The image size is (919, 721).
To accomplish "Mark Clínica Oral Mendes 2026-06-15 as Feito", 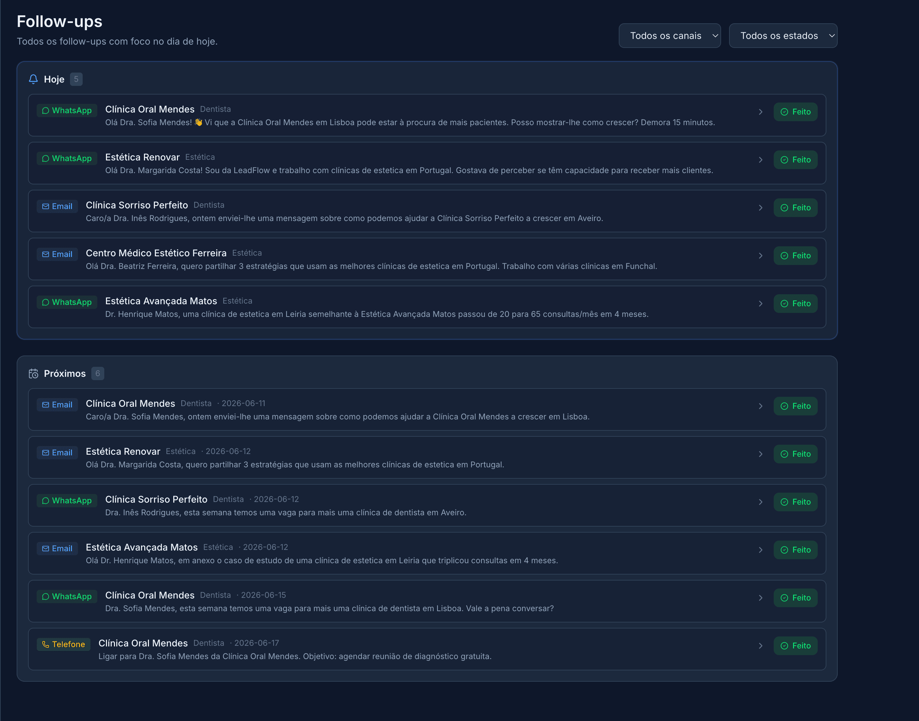I will (795, 598).
